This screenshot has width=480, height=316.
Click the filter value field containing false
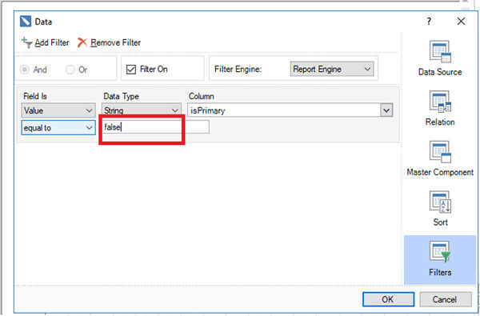point(156,126)
